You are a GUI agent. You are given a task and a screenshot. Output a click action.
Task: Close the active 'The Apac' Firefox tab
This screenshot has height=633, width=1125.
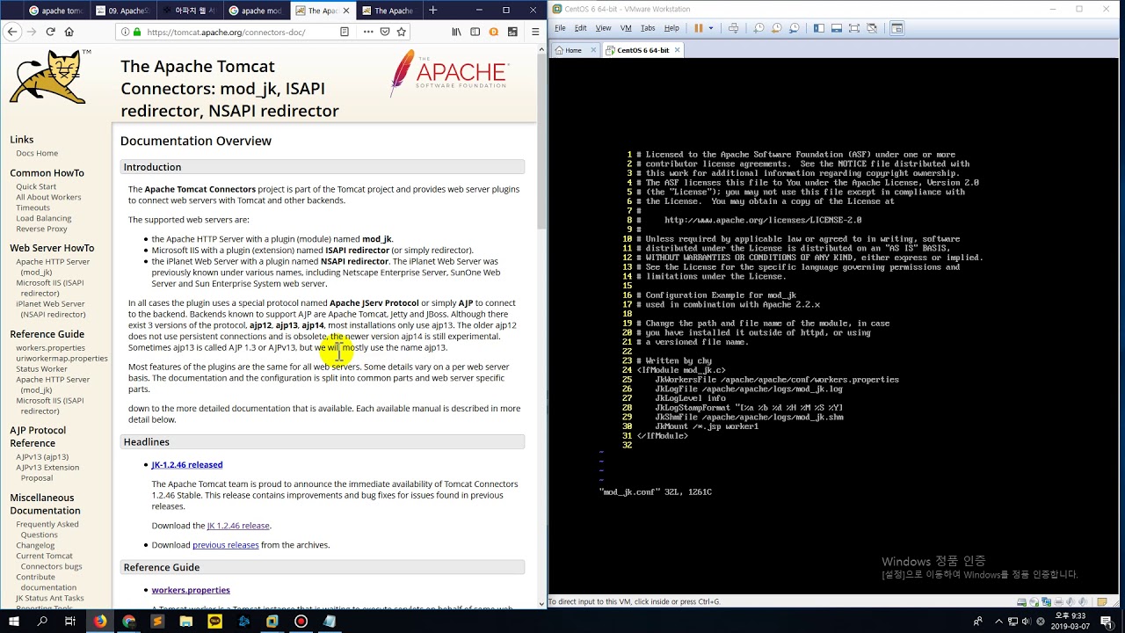click(x=345, y=11)
